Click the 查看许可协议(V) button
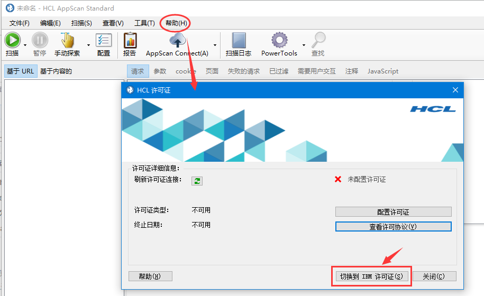 pos(393,227)
